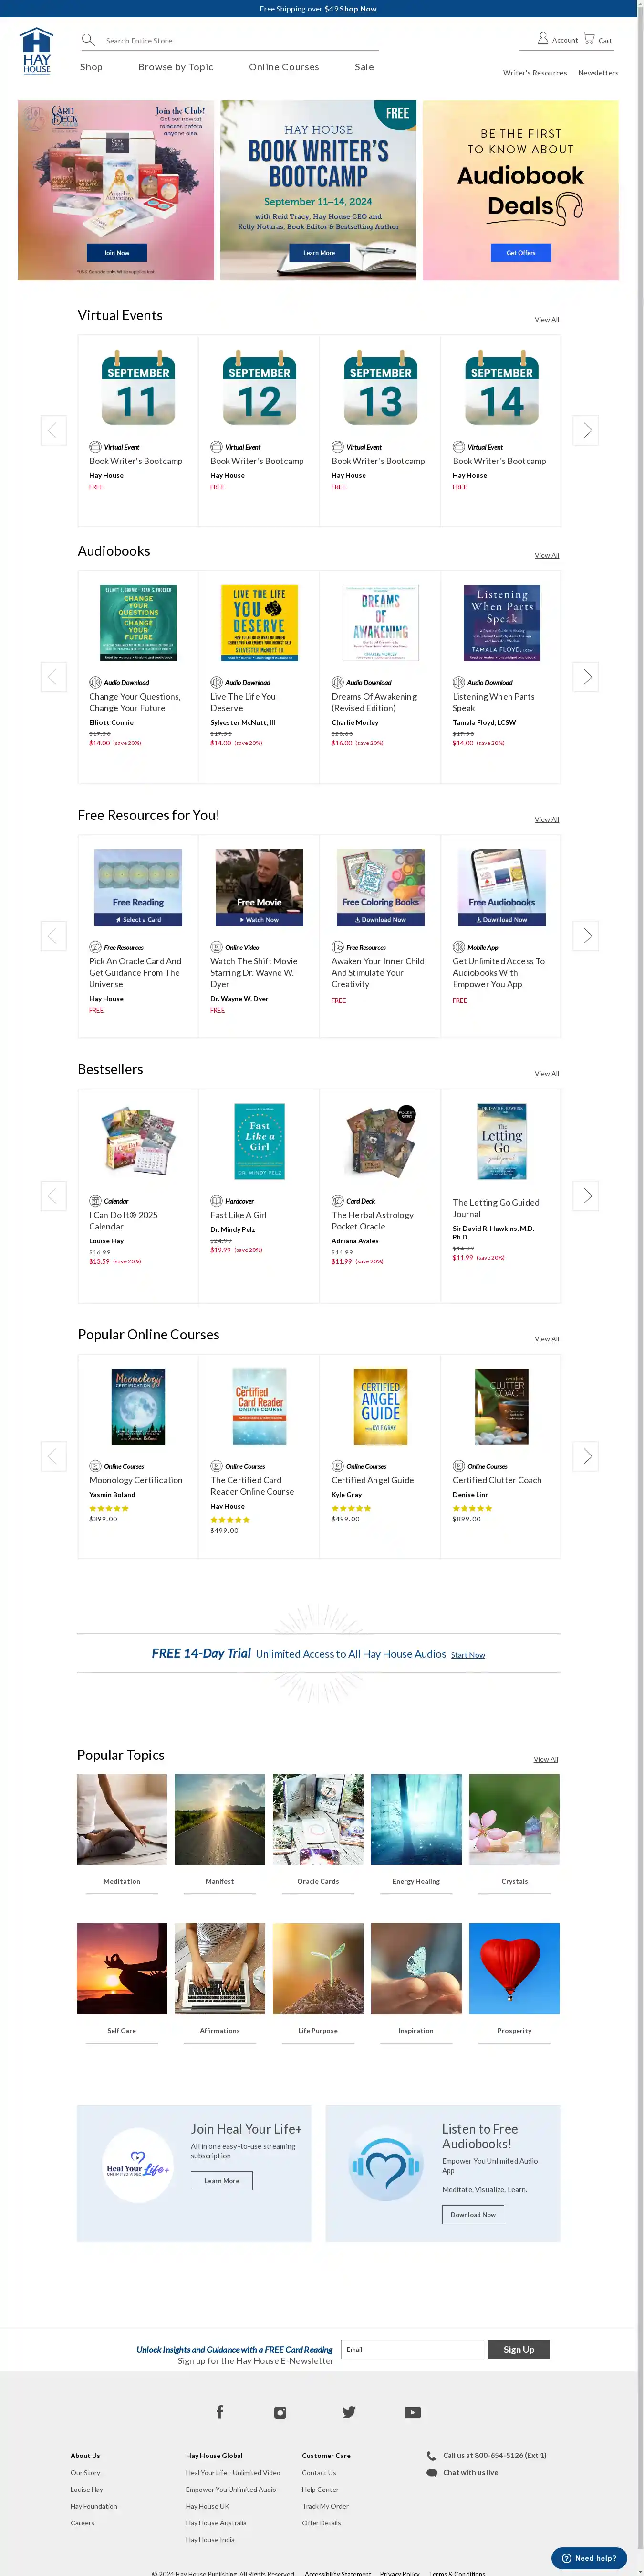Screen dimensions: 644x2576
Task: Click the Sign Up newsletter button
Action: tap(518, 2349)
